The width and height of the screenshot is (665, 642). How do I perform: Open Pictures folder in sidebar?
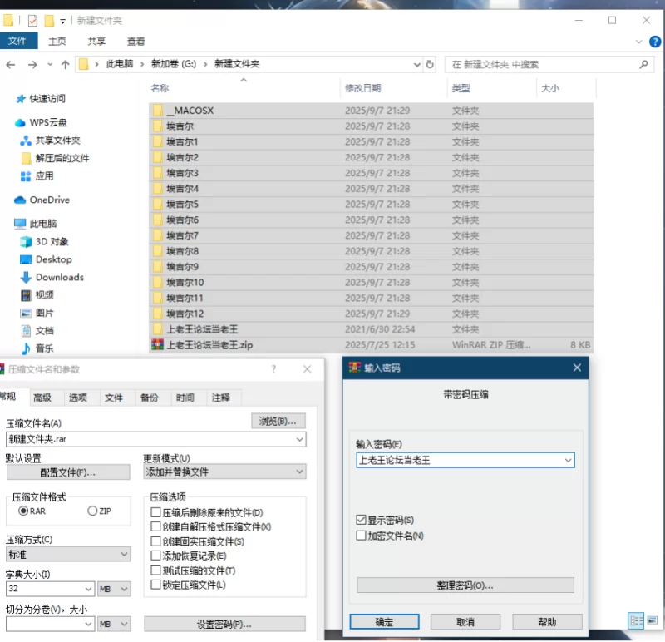coord(37,313)
